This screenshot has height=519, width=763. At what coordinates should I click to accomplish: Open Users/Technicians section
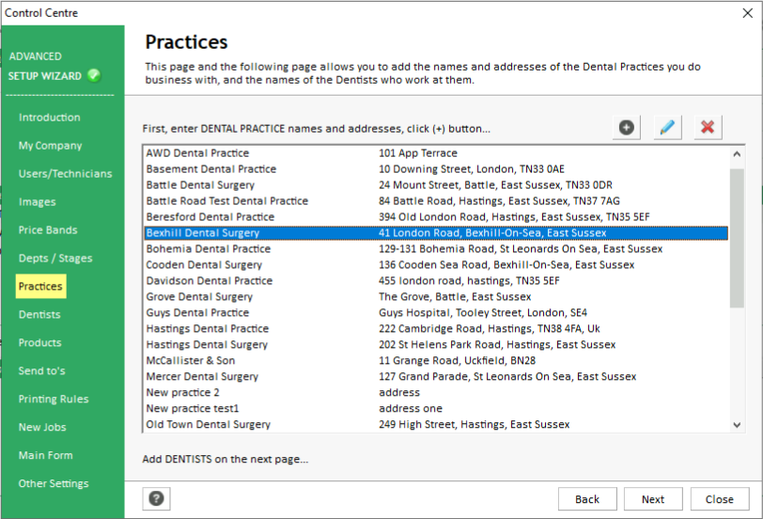[x=65, y=174]
